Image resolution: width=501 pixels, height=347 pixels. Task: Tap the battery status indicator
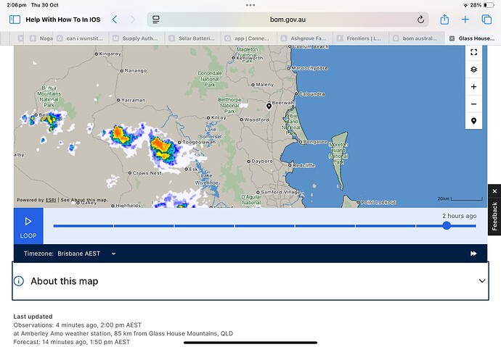pyautogui.click(x=489, y=5)
